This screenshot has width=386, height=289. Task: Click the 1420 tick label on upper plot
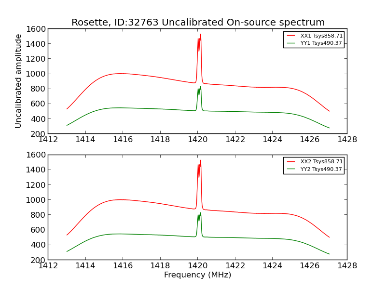[x=198, y=140]
